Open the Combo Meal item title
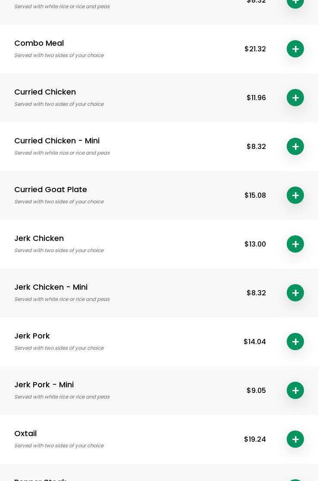The width and height of the screenshot is (332, 481). [39, 43]
